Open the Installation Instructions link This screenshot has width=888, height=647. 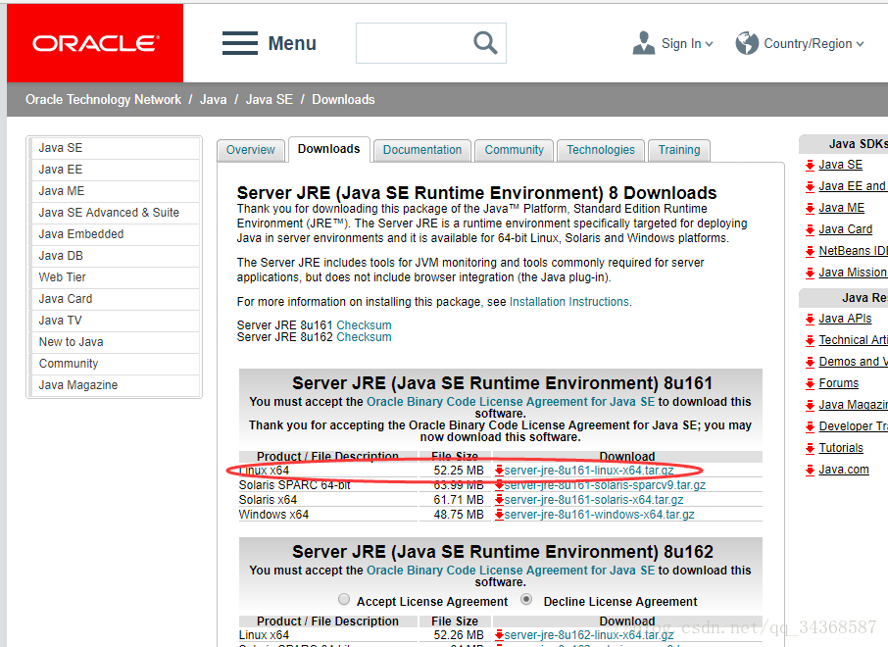point(569,302)
